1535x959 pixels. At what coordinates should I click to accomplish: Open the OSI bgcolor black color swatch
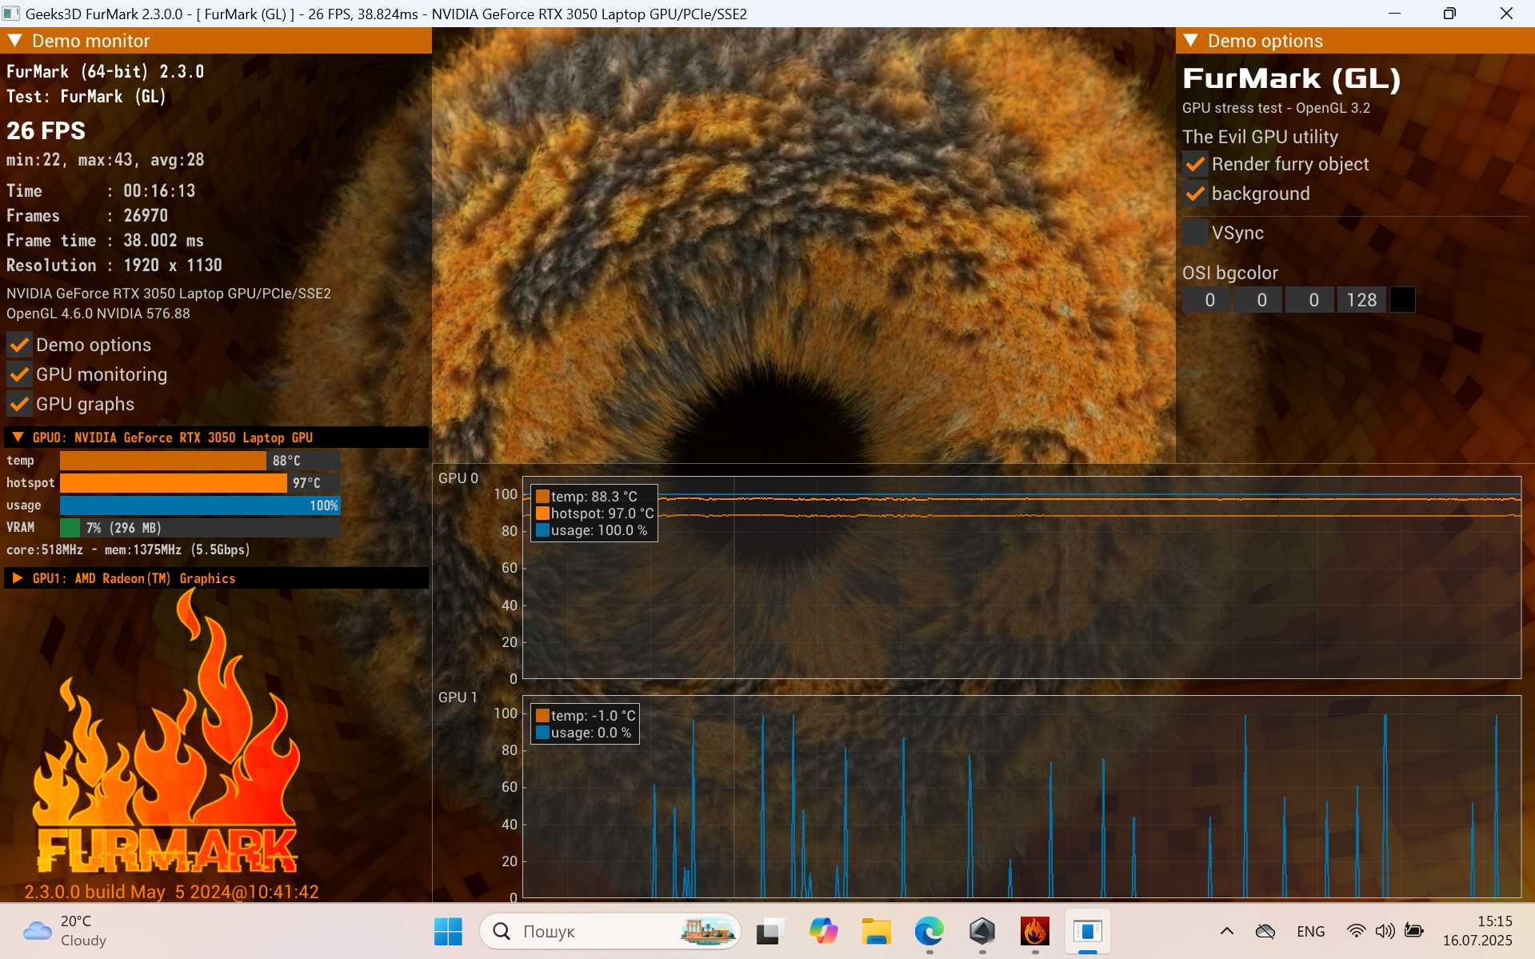point(1402,300)
